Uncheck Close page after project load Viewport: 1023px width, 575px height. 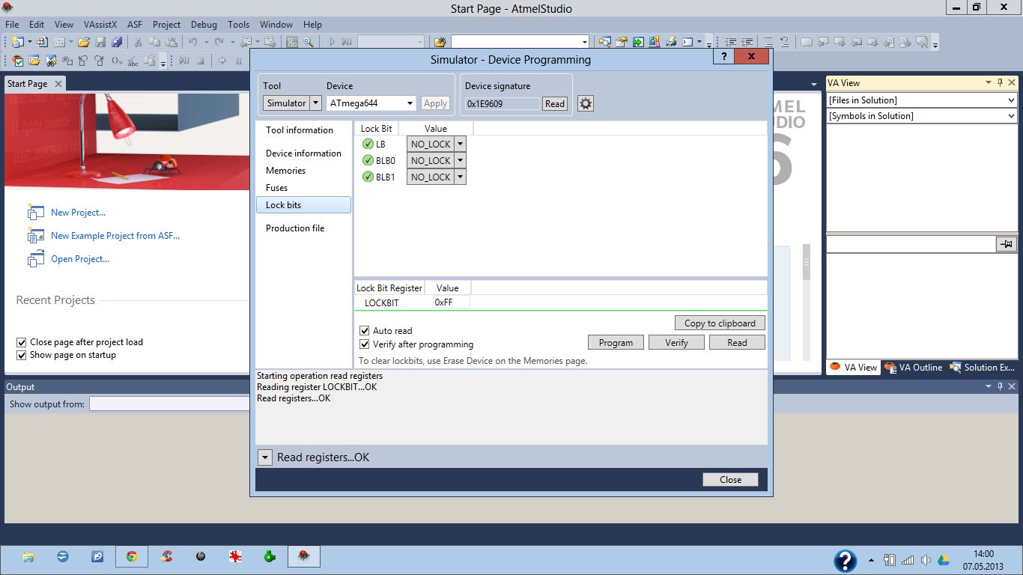click(22, 342)
